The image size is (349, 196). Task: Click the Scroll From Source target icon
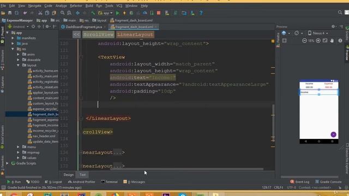click(33, 27)
